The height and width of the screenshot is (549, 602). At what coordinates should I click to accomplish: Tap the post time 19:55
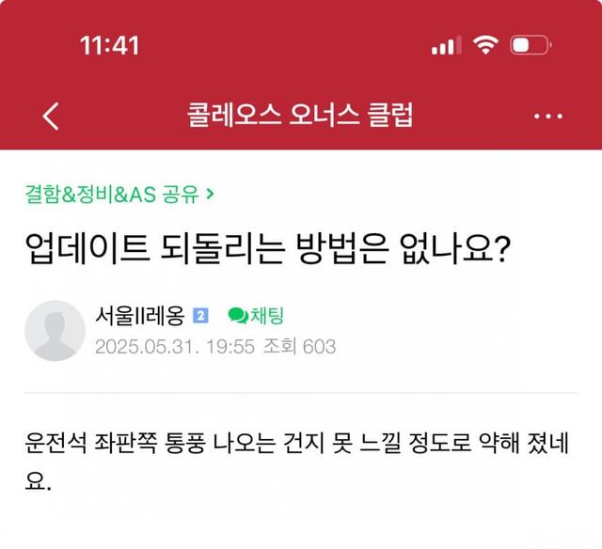pyautogui.click(x=230, y=346)
